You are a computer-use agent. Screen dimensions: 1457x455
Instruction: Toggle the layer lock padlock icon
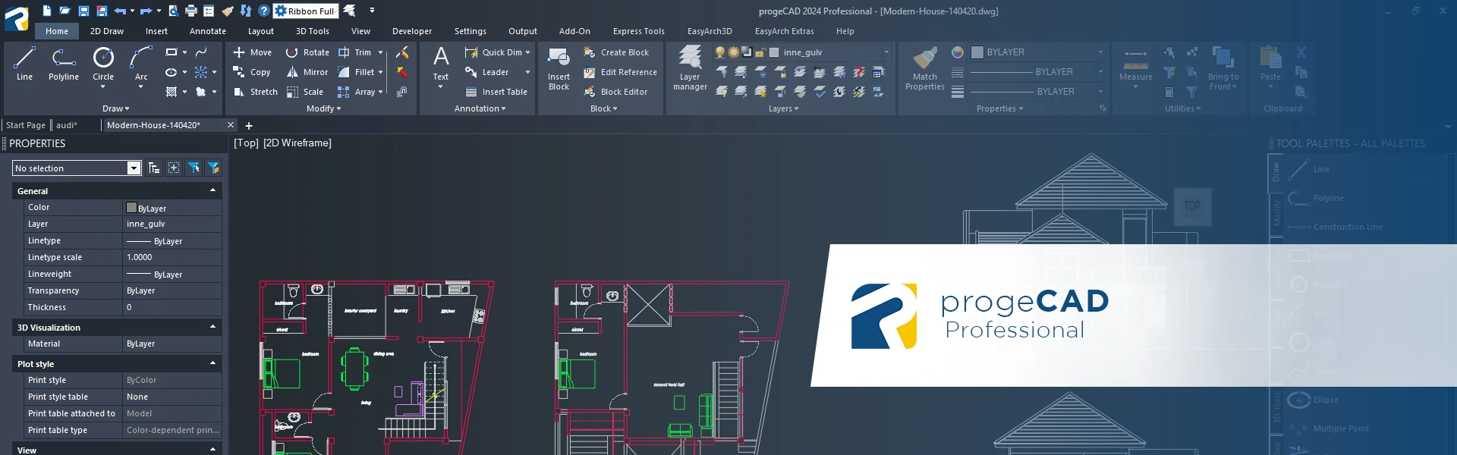click(x=760, y=52)
